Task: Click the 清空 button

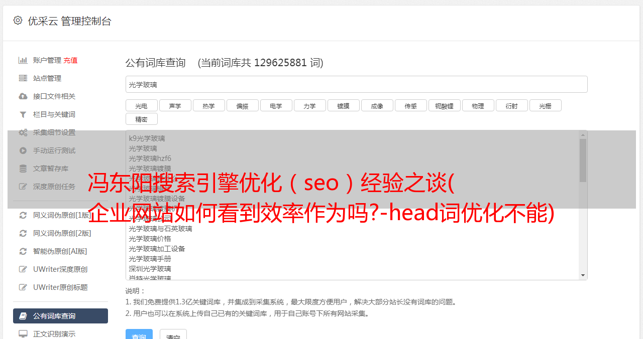Action: coord(173,335)
